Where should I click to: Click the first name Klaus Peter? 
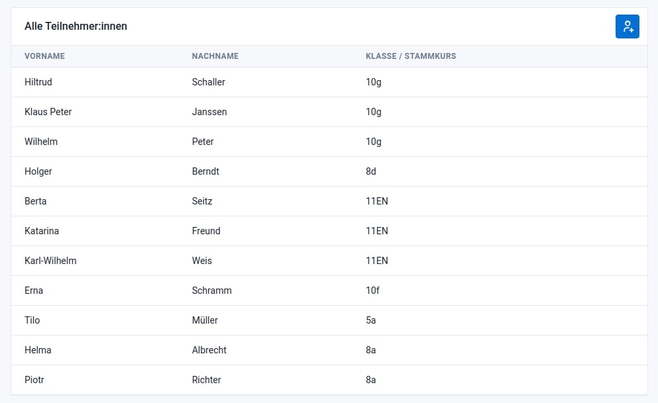[48, 112]
